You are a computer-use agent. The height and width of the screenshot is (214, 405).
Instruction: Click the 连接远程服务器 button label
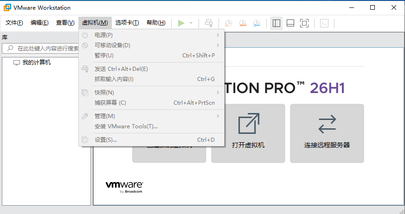coord(327,145)
